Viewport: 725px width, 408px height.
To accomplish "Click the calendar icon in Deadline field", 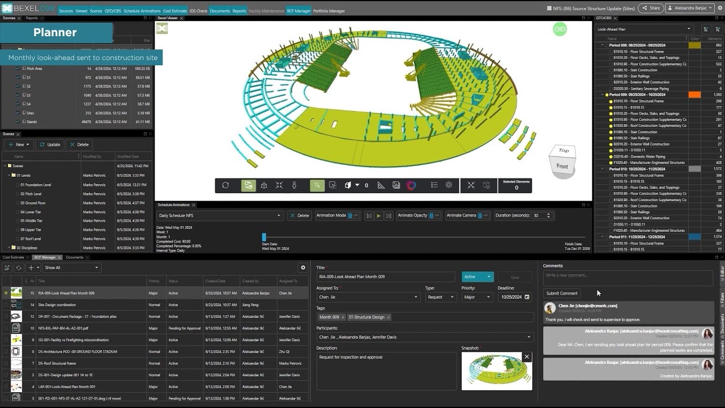I will tap(527, 297).
